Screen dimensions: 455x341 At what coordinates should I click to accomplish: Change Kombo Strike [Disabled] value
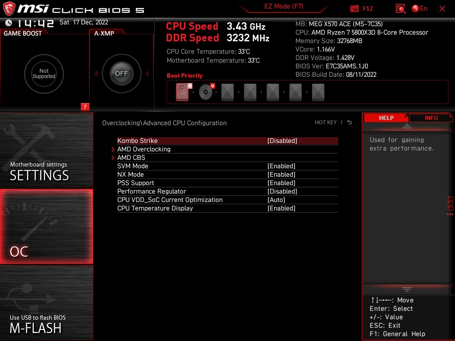[x=282, y=141]
